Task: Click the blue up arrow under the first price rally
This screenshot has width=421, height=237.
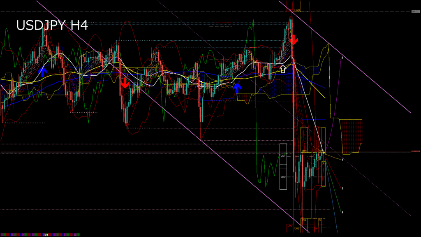Action: [x=42, y=72]
